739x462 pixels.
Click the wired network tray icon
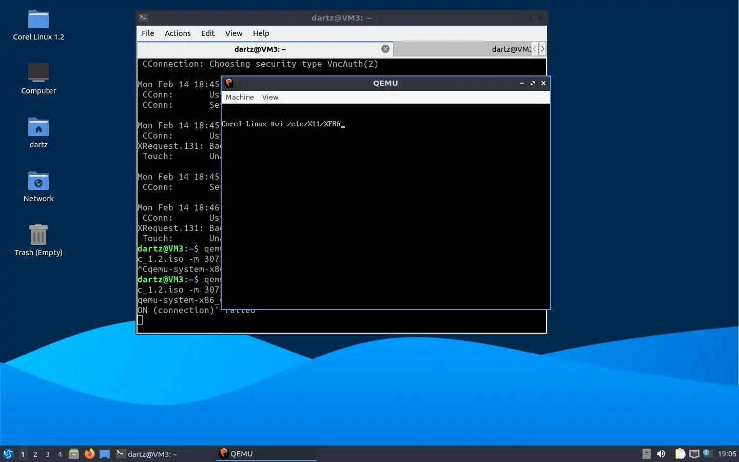[x=694, y=454]
